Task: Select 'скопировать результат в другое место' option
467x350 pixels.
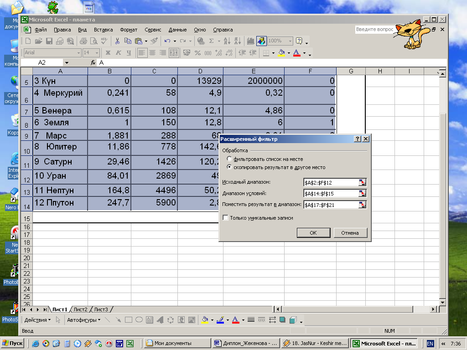Action: [x=229, y=167]
